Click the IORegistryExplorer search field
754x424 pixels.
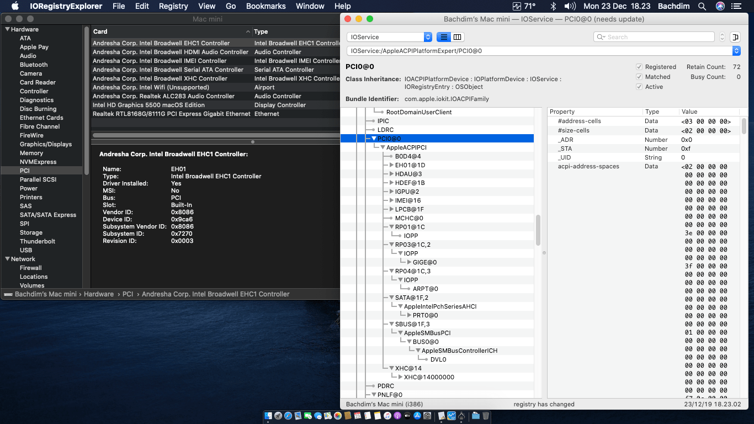[654, 37]
